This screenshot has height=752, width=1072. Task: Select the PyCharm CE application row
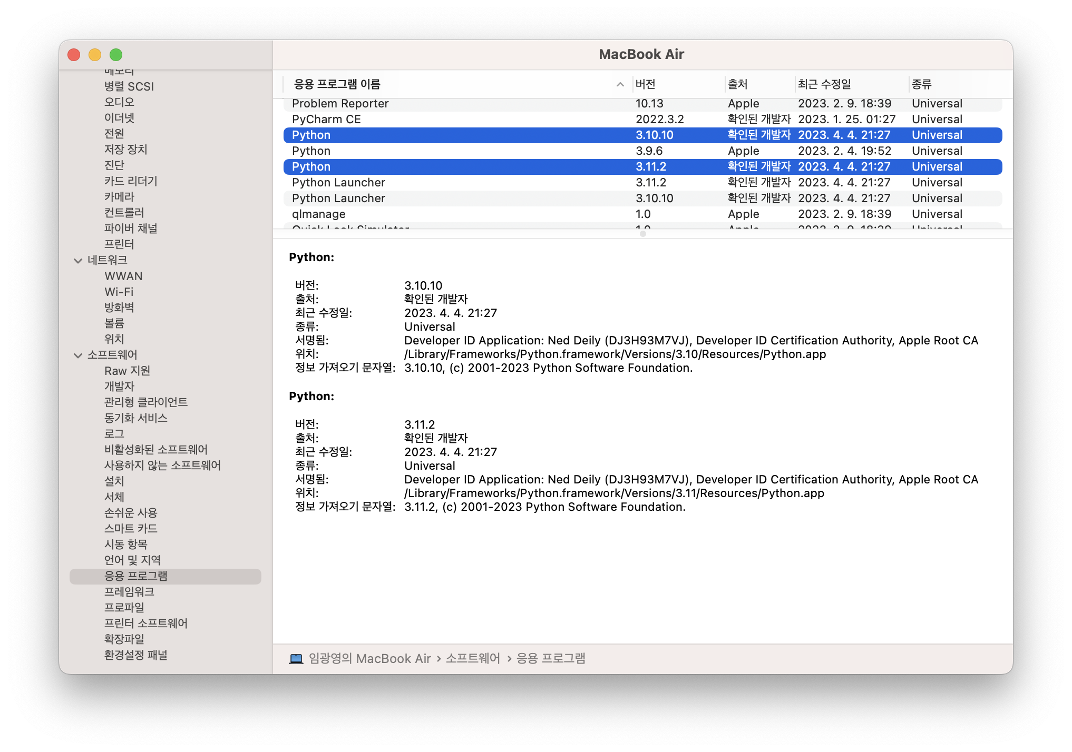[x=327, y=120]
